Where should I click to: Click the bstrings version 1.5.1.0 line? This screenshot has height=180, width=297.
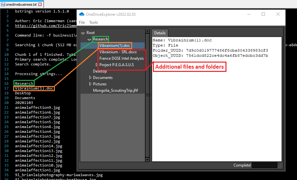(42, 11)
